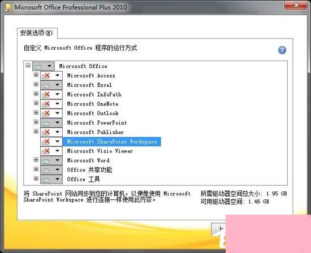Expand the Microsoft PowerPoint node
The height and width of the screenshot is (253, 311).
pyautogui.click(x=36, y=122)
